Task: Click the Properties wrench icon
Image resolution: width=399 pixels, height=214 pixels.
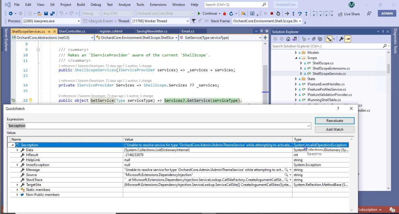Action: pyautogui.click(x=341, y=39)
